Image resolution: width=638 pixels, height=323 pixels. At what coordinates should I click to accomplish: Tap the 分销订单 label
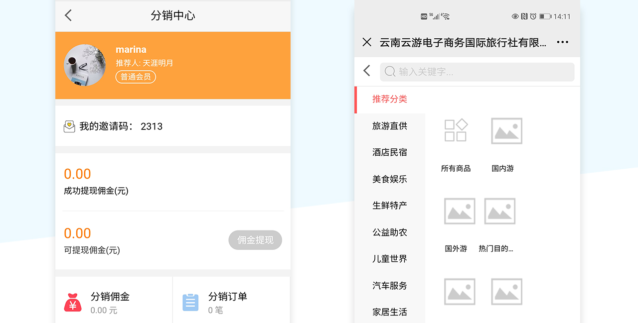point(228,297)
